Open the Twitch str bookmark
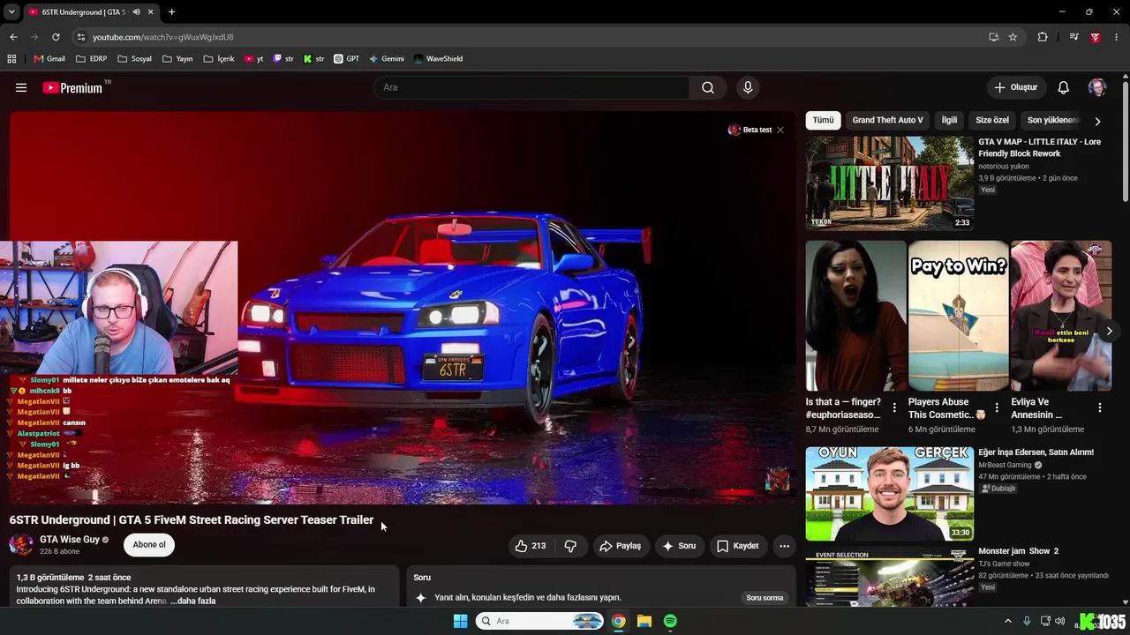This screenshot has height=635, width=1130. click(x=283, y=59)
